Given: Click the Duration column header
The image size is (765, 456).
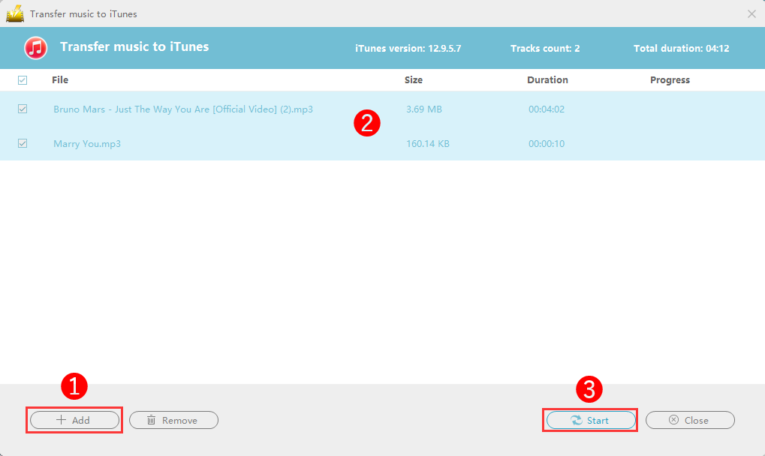Looking at the screenshot, I should click(x=547, y=80).
